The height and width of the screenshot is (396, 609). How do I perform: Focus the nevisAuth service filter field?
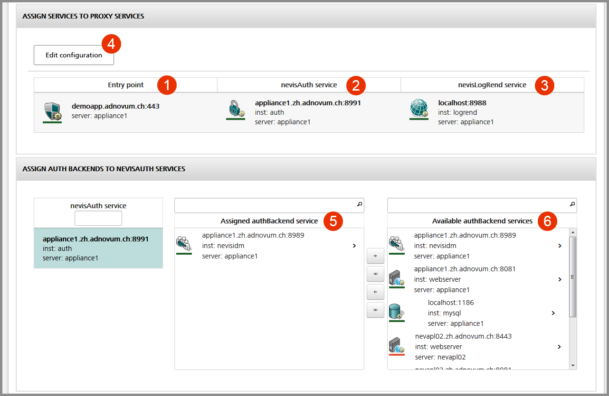coord(98,218)
